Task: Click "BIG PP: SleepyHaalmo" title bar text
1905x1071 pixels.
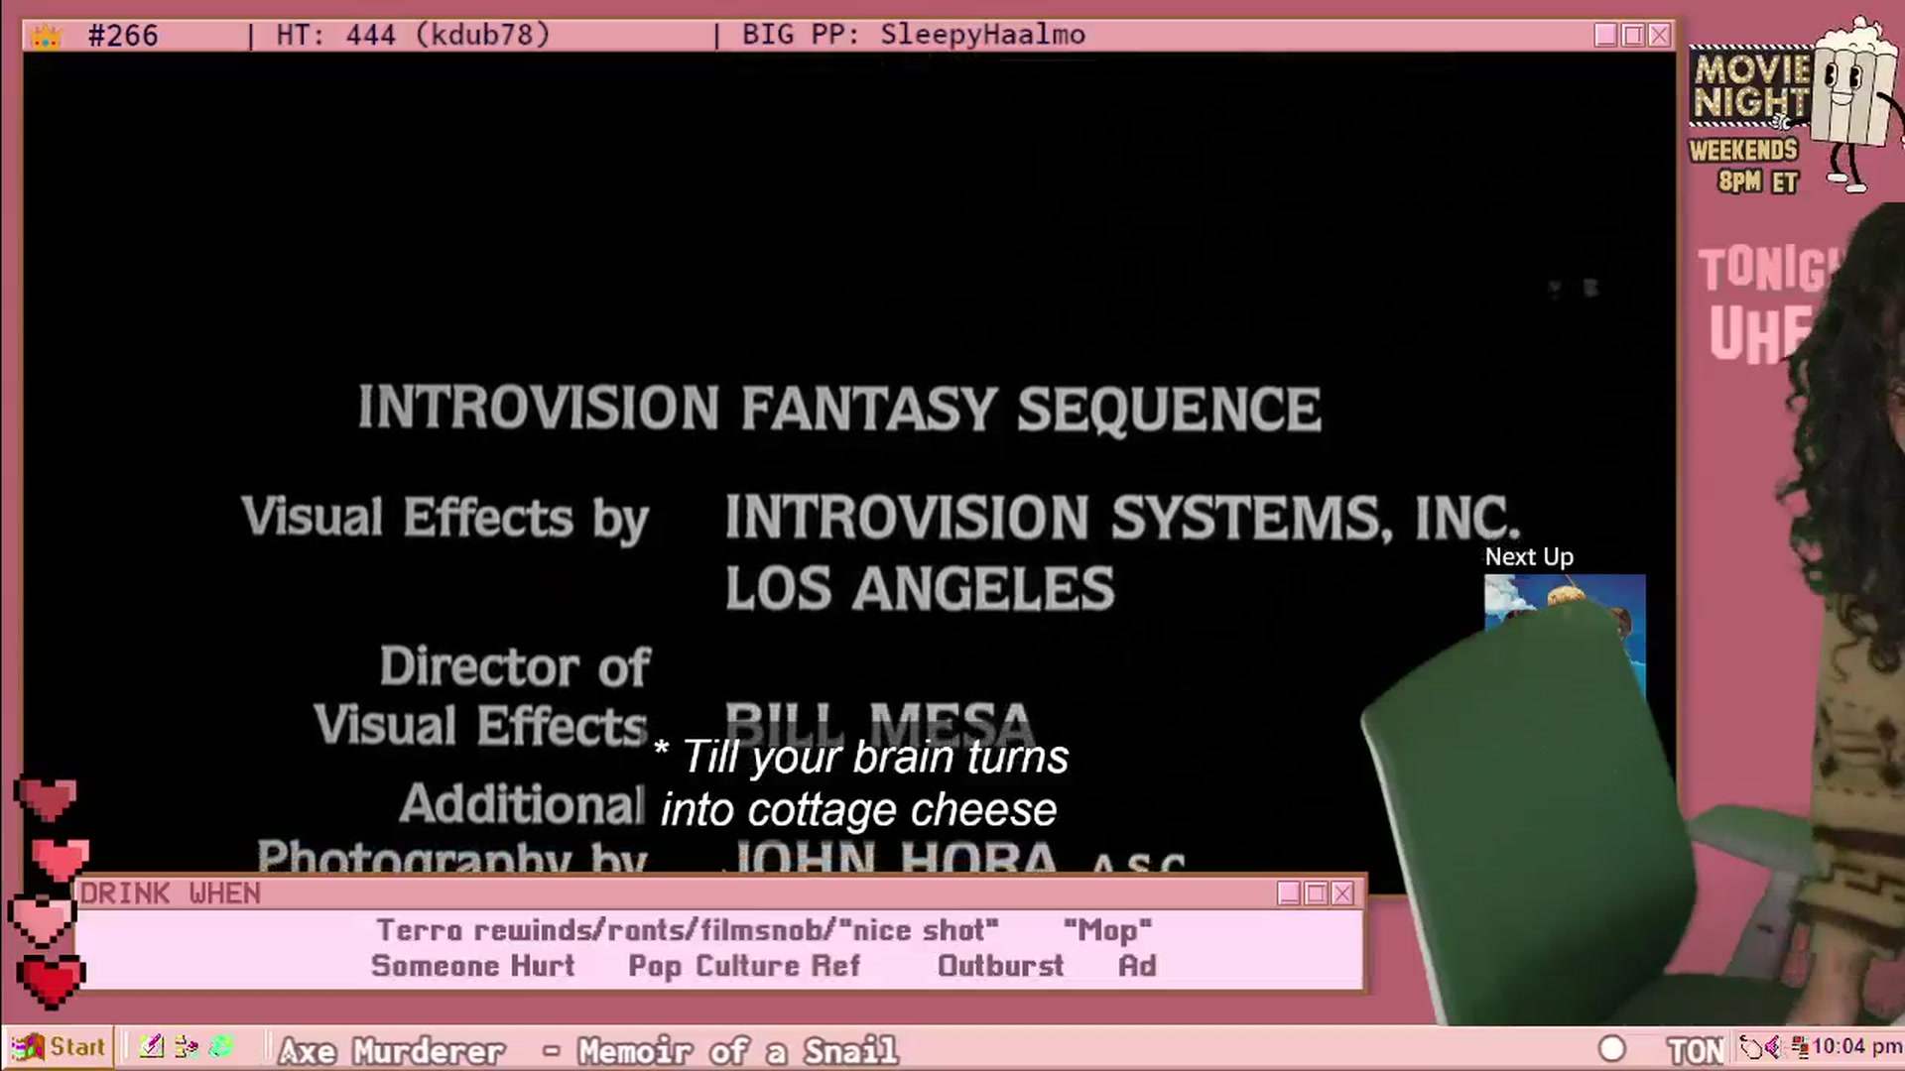Action: 913,36
